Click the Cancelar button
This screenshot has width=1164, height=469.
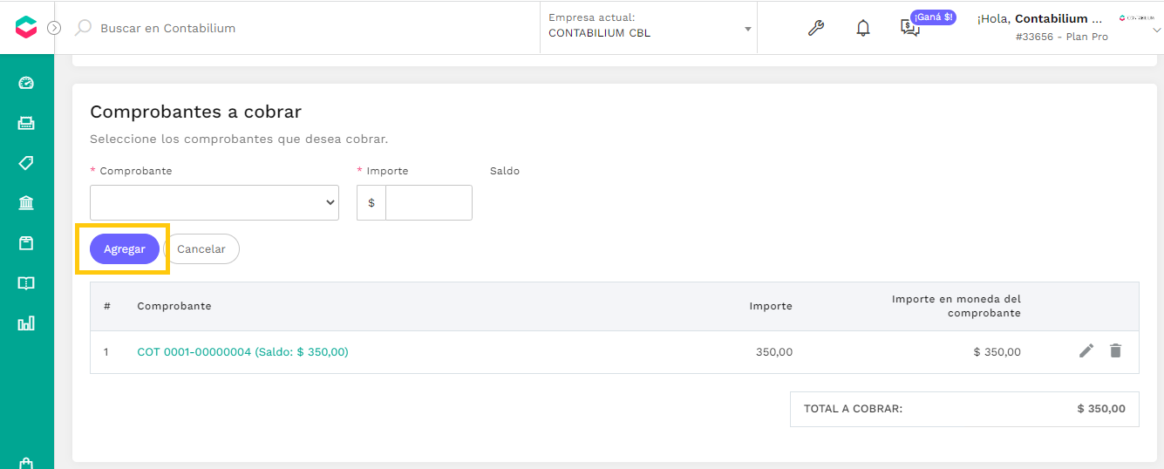pos(201,248)
